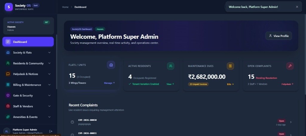Click the Dashboard grid icon in sidebar

click(x=8, y=42)
